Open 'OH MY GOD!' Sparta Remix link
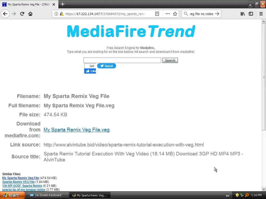The width and height of the screenshot is (266, 199). pos(22,186)
